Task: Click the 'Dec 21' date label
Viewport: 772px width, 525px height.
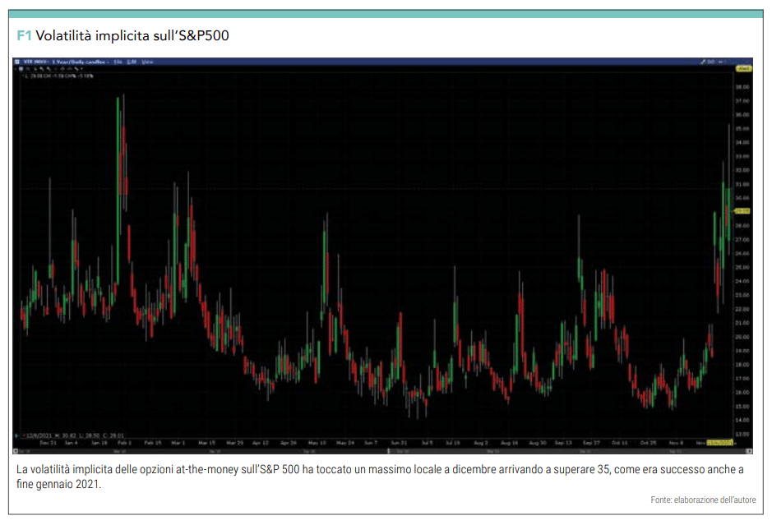Action: click(49, 443)
